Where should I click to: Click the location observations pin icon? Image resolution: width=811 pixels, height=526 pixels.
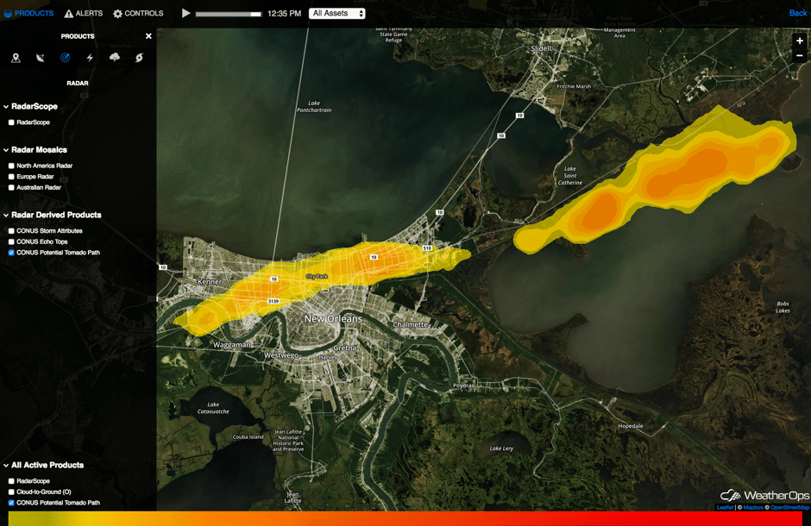pos(16,58)
